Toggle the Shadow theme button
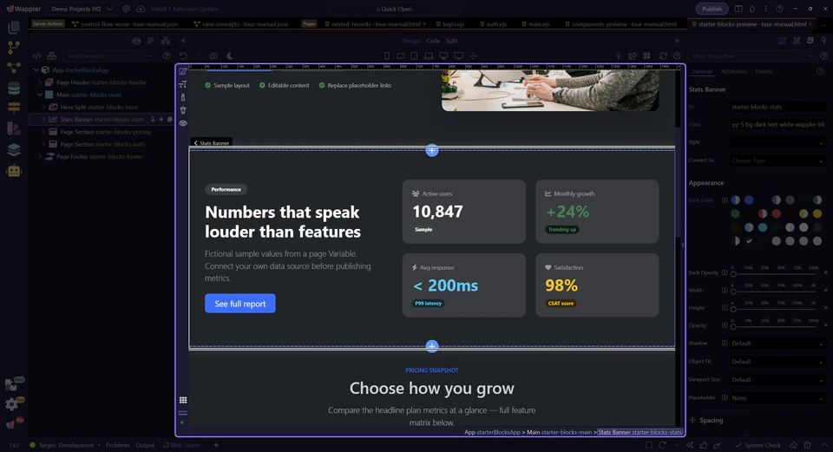The height and width of the screenshot is (452, 833). (x=724, y=343)
